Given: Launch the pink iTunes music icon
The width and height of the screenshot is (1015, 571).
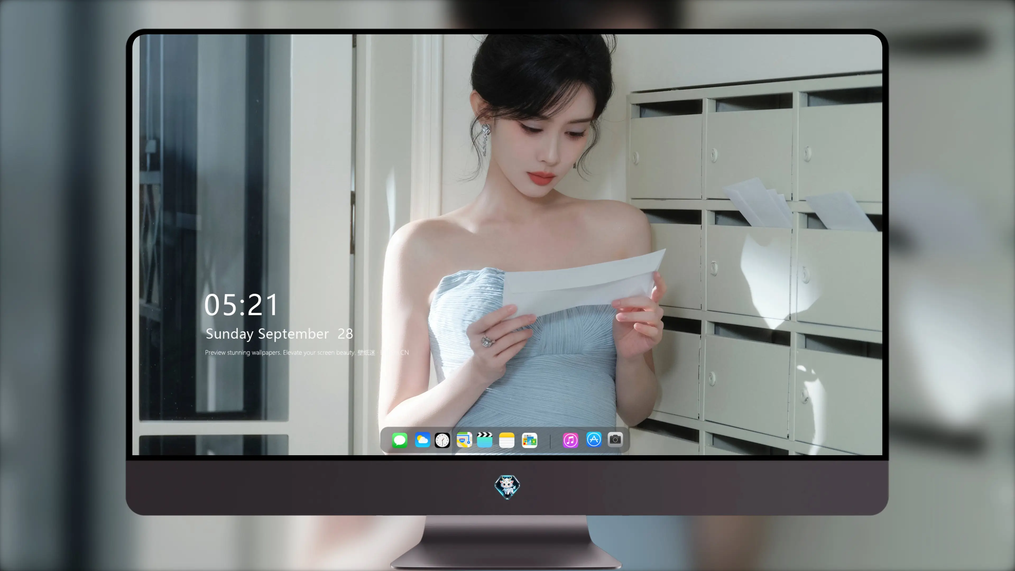Looking at the screenshot, I should coord(571,440).
